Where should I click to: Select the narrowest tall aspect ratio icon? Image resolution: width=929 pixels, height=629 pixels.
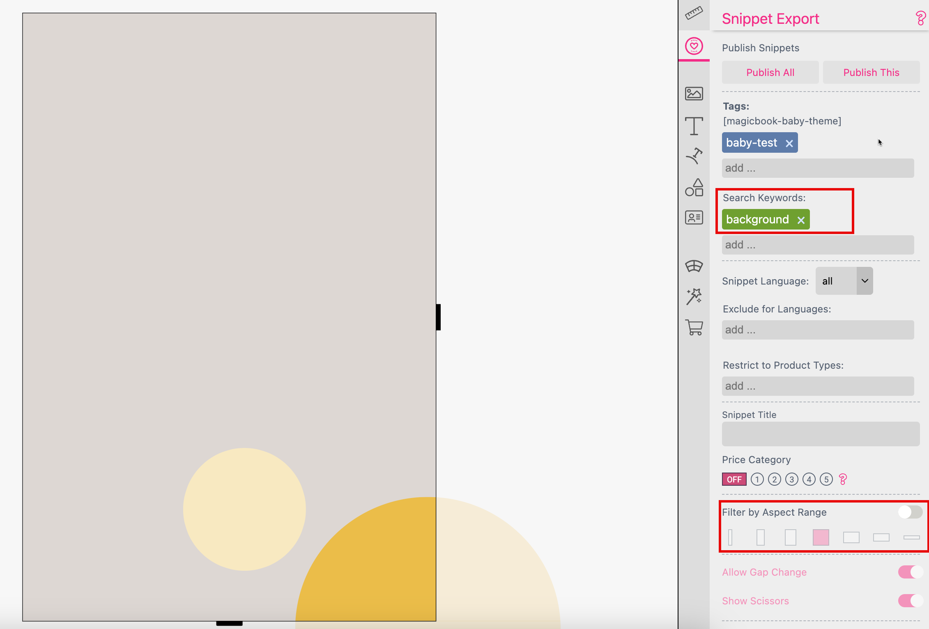coord(730,537)
